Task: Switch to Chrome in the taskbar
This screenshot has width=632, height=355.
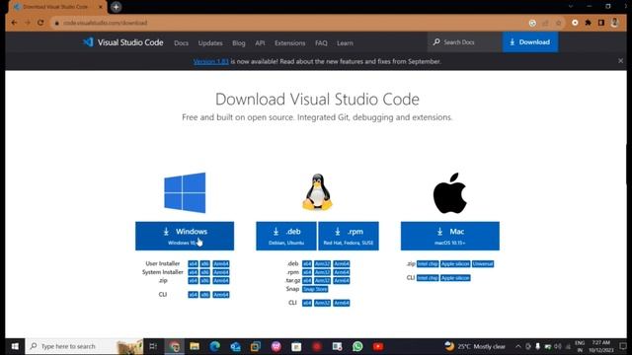Action: point(175,346)
